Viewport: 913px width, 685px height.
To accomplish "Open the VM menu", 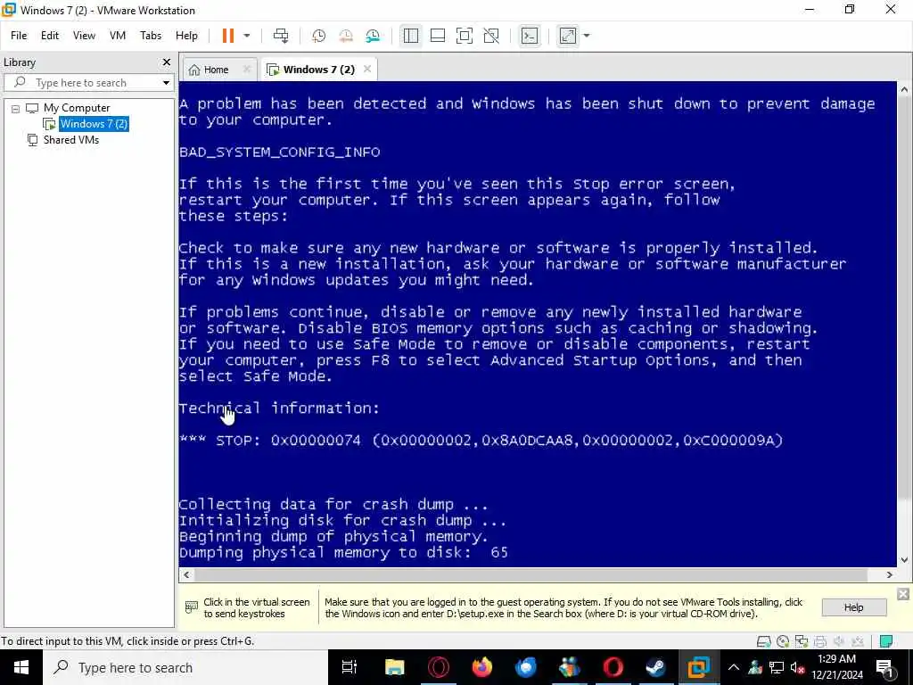I will tap(118, 36).
